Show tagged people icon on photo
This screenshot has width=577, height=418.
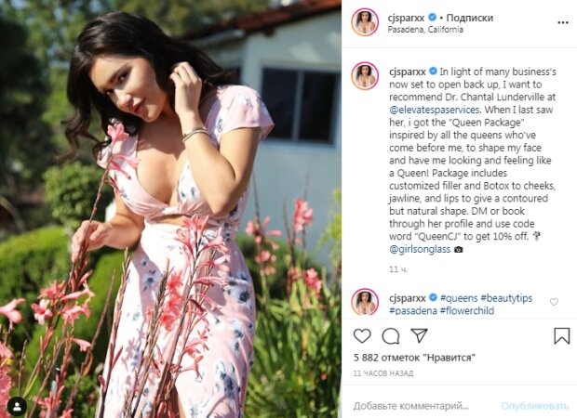[17, 406]
